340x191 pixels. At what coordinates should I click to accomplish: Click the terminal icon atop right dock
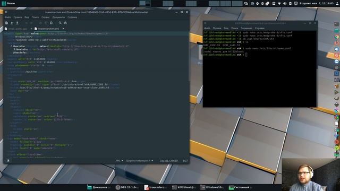336,24
